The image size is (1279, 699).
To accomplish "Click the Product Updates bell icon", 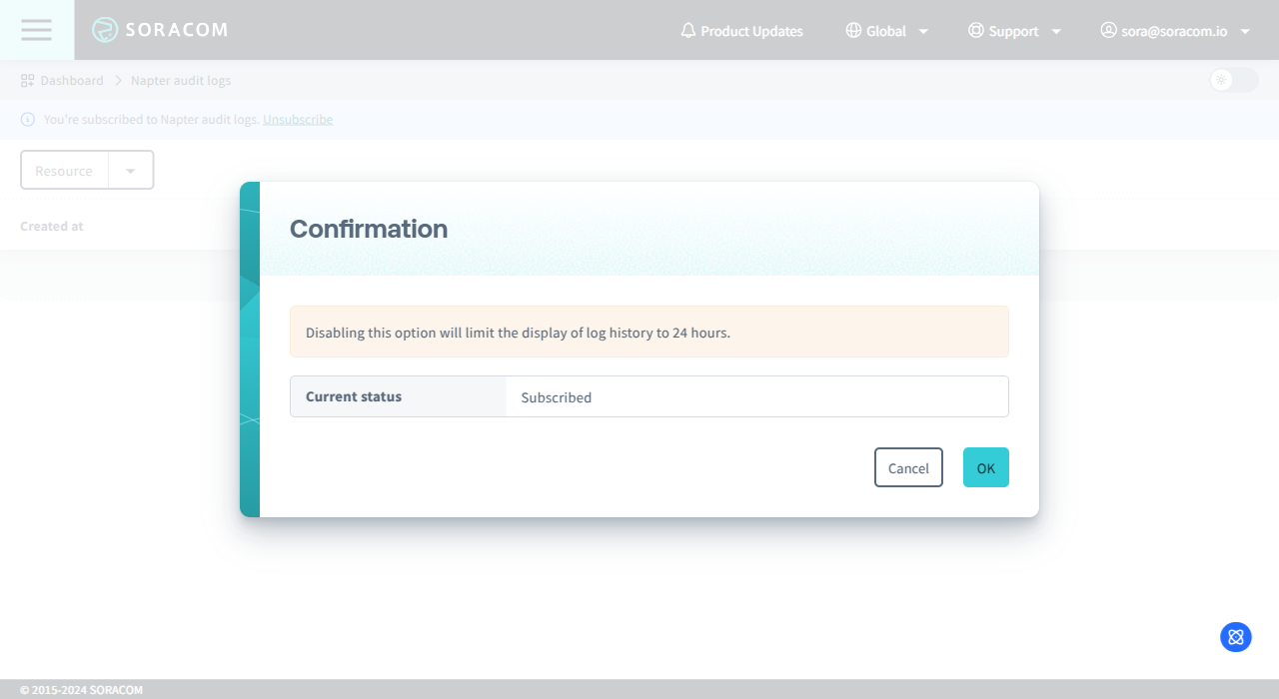I will (687, 30).
